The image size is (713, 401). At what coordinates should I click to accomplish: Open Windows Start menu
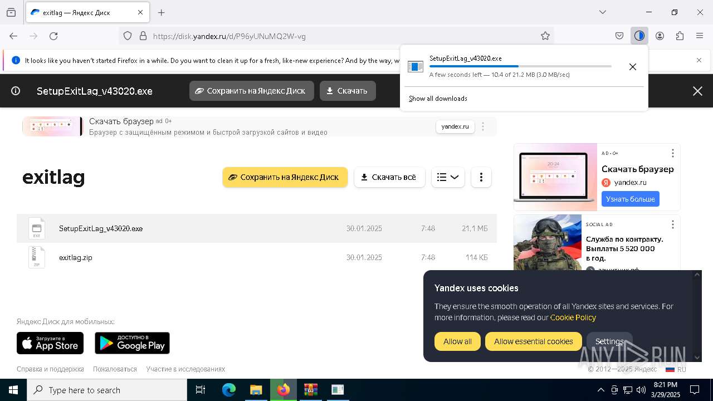click(13, 390)
